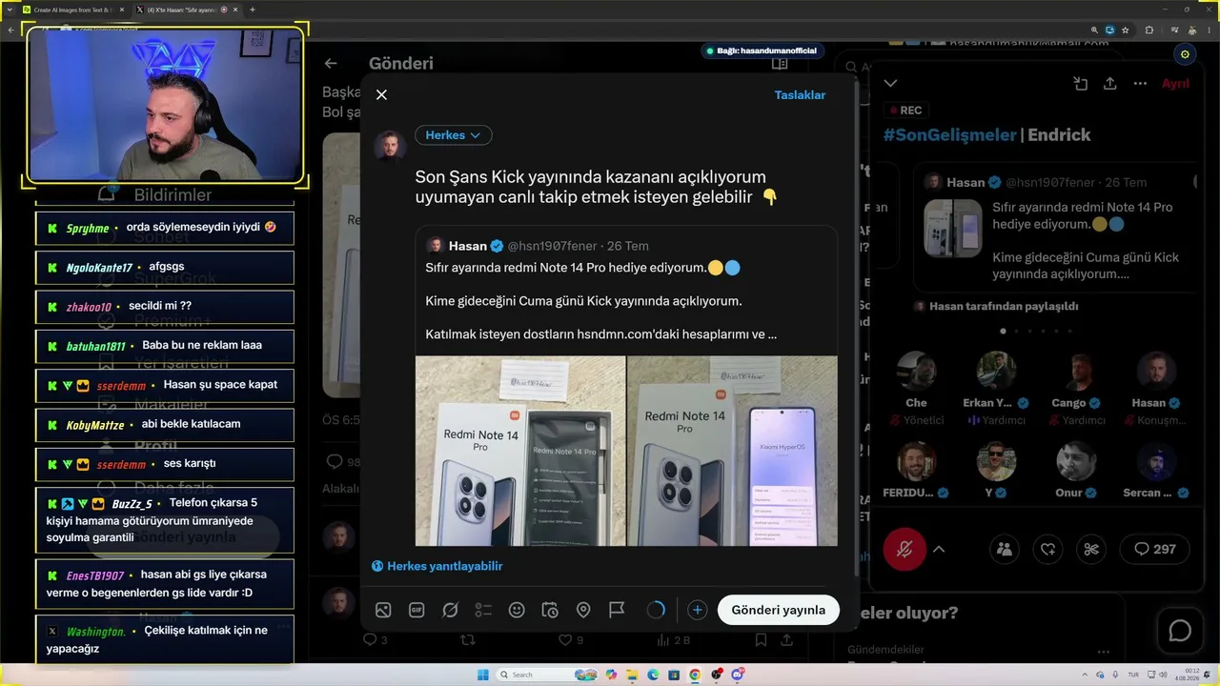This screenshot has width=1220, height=686.
Task: Like the post showing 9 likes
Action: pos(570,640)
